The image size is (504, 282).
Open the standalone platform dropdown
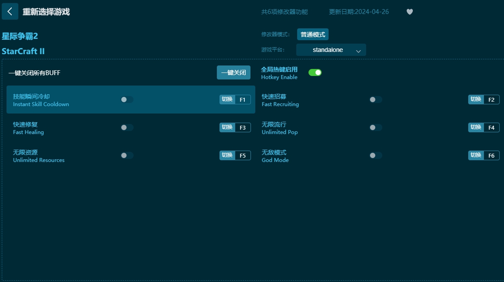331,50
